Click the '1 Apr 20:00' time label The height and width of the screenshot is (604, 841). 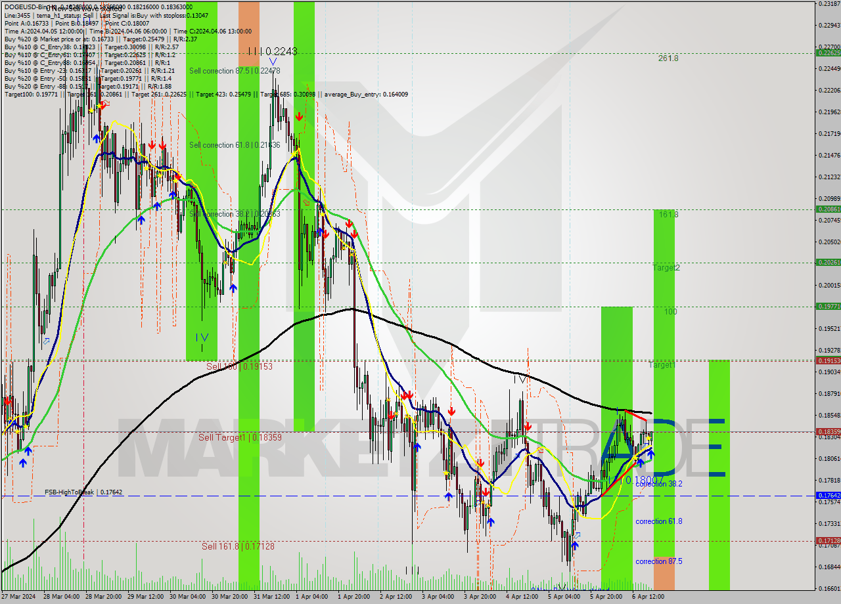pos(355,597)
